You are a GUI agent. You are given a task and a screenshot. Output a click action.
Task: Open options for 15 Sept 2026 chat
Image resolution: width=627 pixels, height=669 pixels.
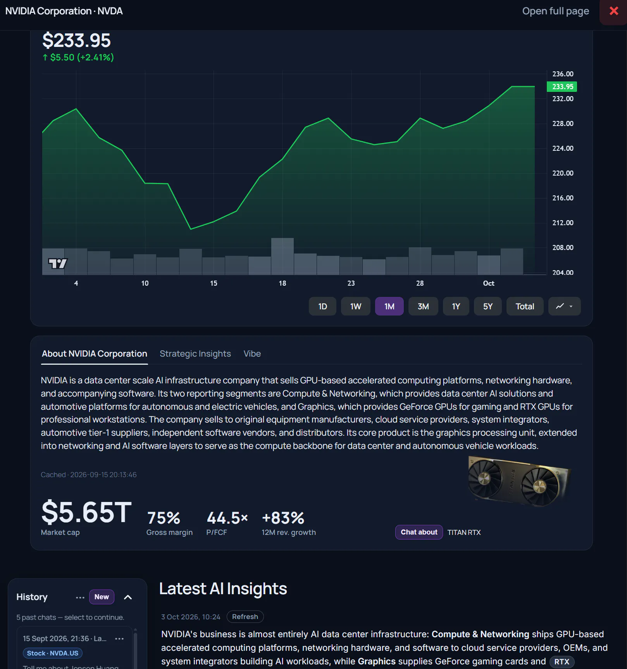tap(119, 638)
